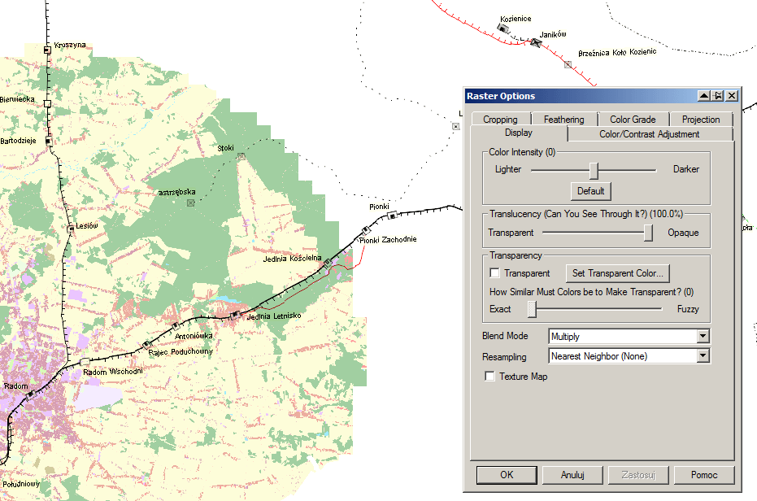Switch to the Cropping tab
The height and width of the screenshot is (501, 757).
pos(500,120)
